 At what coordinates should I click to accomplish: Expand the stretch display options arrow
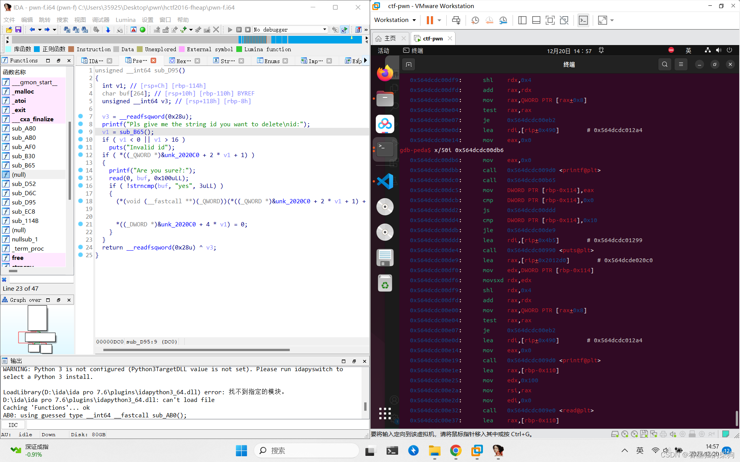(x=612, y=20)
